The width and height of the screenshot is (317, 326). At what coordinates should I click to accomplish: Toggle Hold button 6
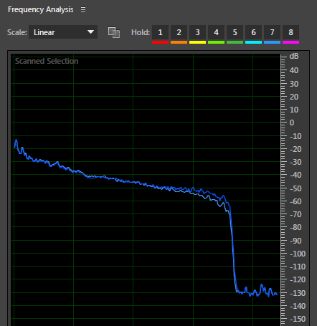pos(253,32)
